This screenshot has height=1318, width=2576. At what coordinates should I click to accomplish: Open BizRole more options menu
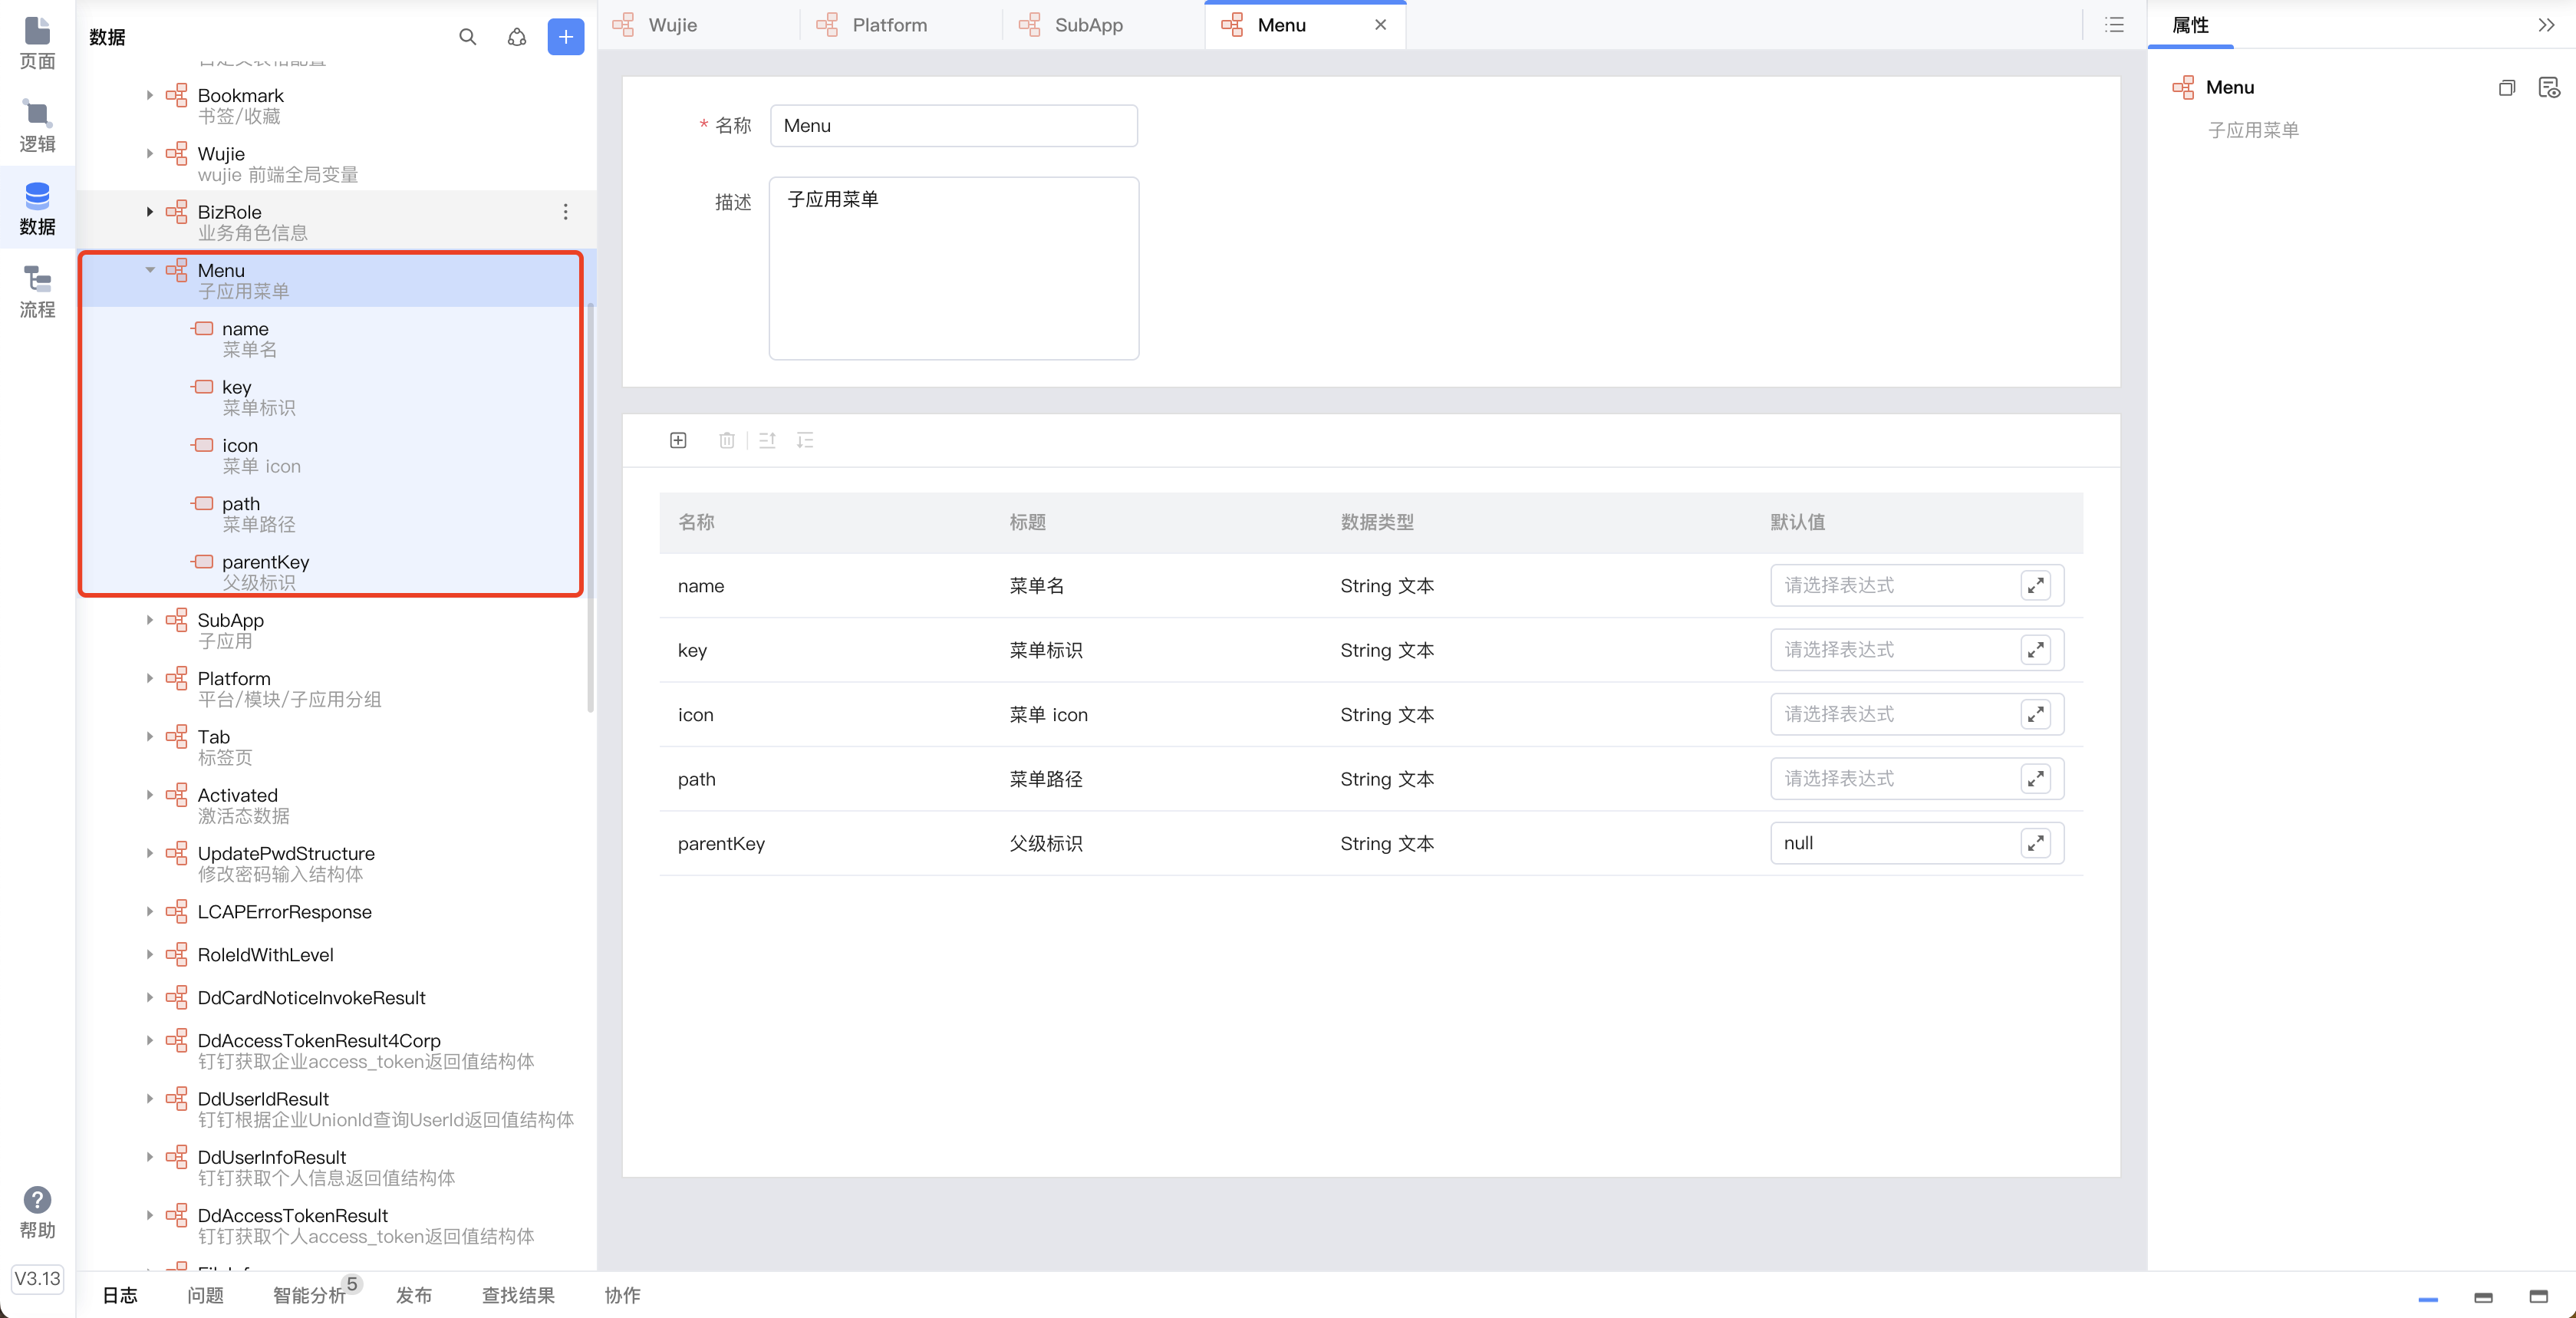[565, 212]
